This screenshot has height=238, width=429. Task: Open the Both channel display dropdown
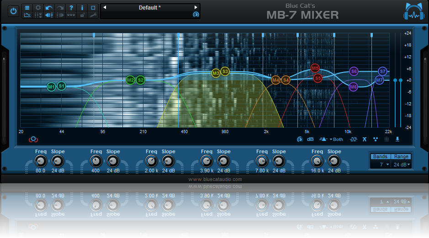[x=338, y=140]
